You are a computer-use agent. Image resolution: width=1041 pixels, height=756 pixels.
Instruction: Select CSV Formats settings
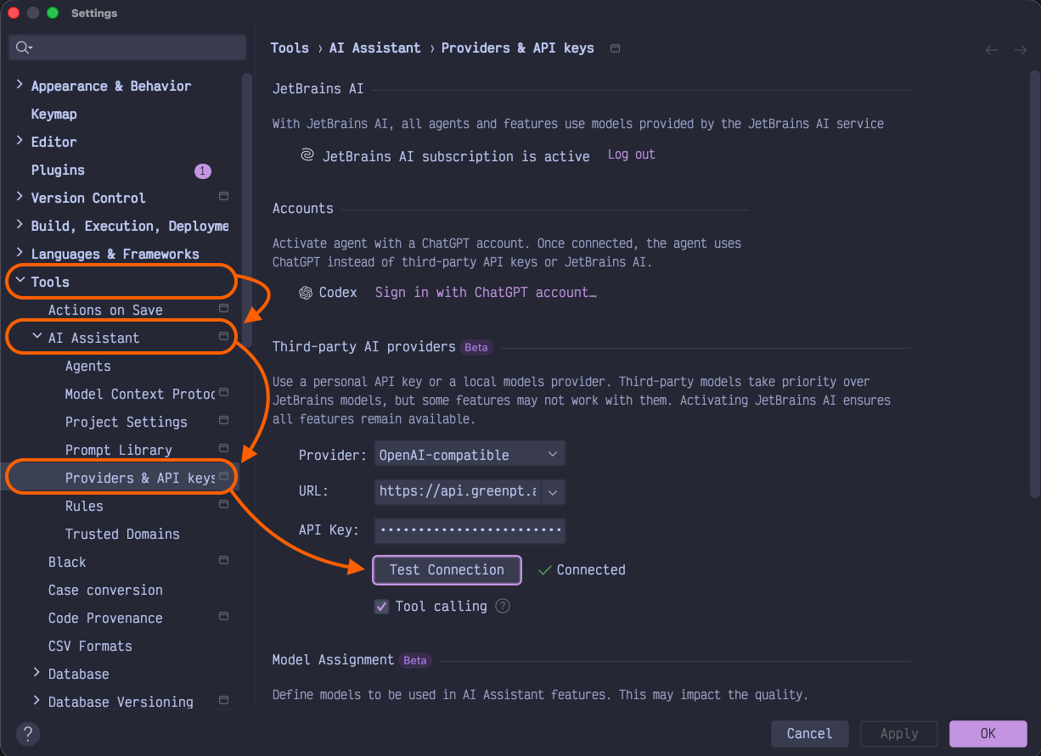pyautogui.click(x=90, y=646)
